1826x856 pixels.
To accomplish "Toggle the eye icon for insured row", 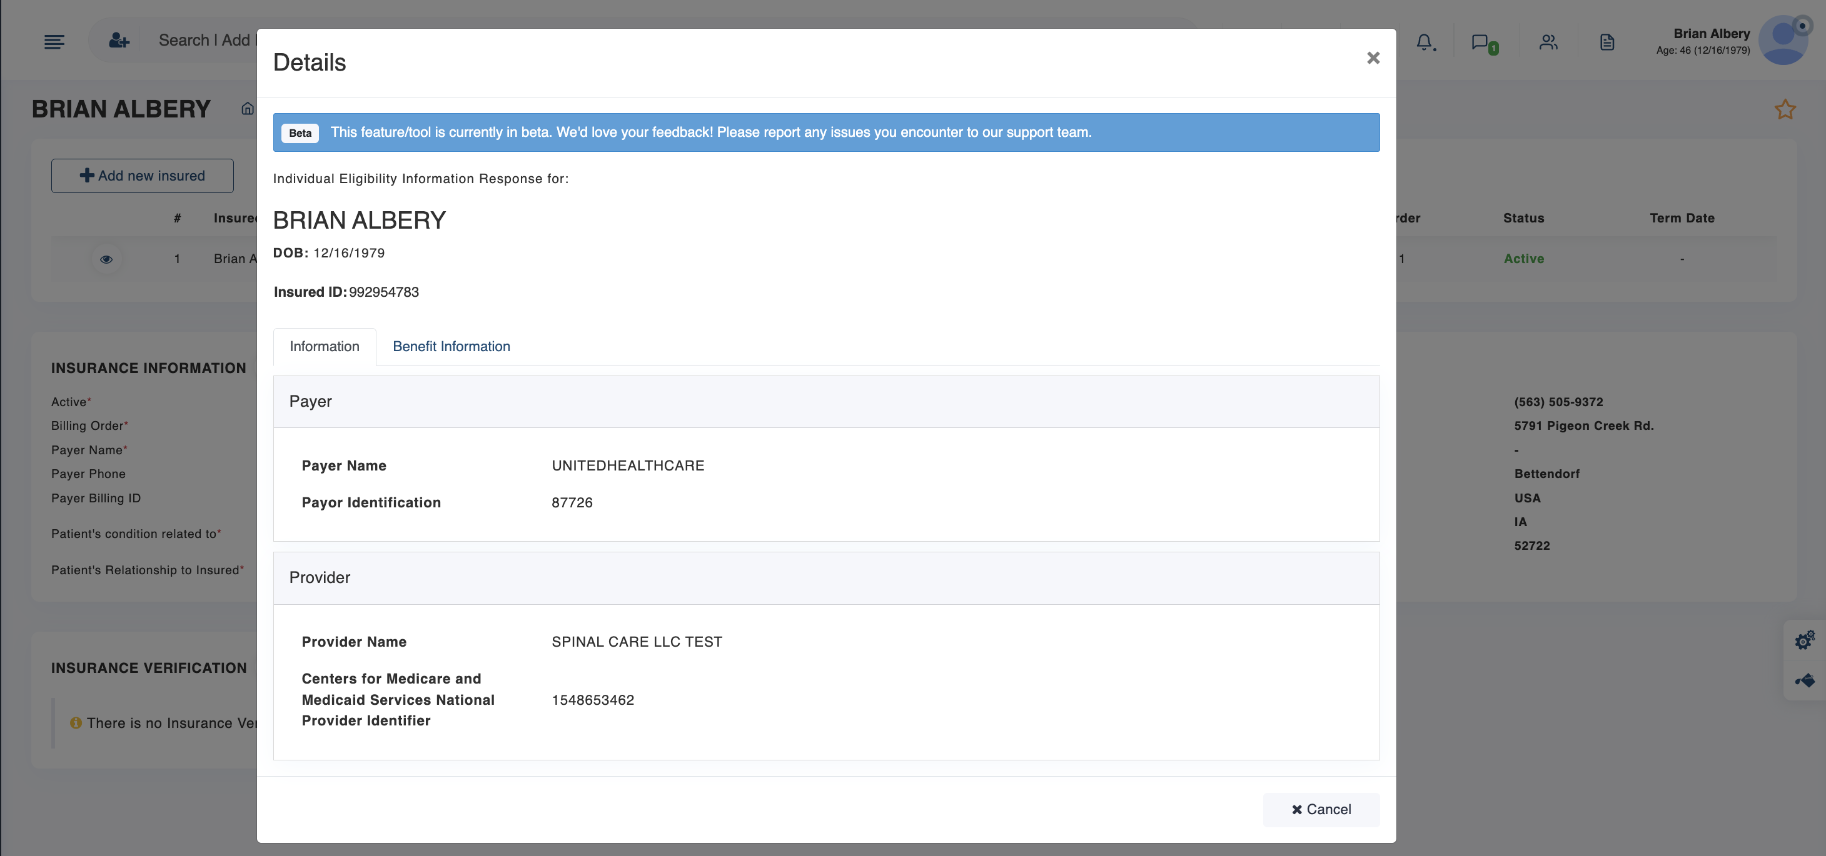I will [106, 259].
